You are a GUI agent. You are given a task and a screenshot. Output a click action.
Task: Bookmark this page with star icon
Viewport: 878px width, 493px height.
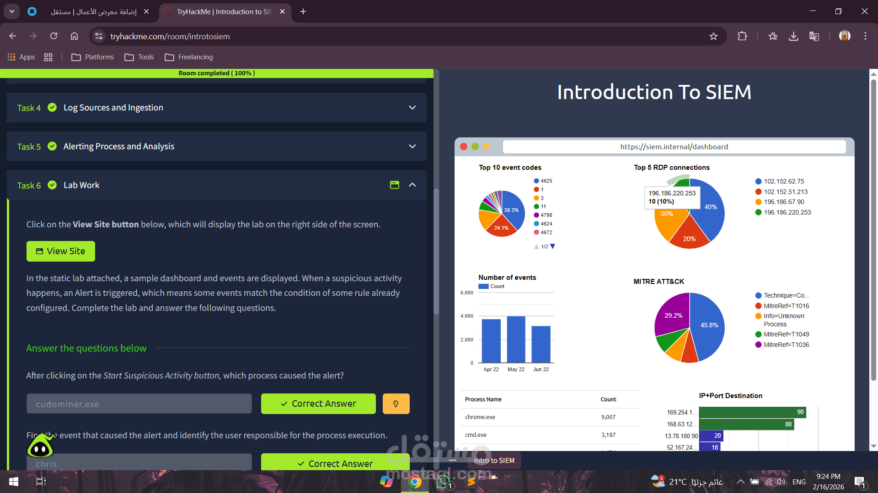click(x=713, y=37)
